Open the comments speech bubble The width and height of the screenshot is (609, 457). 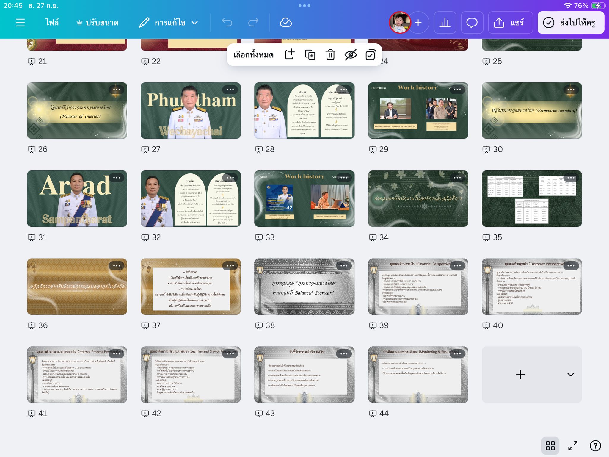pyautogui.click(x=472, y=23)
